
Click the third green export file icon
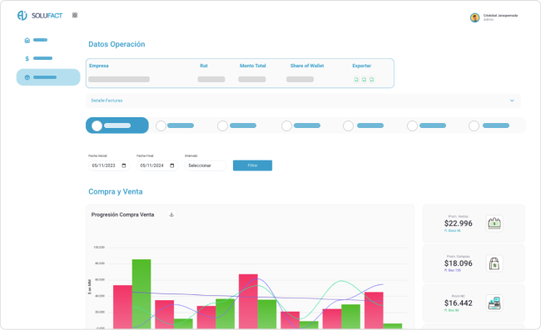coord(371,80)
